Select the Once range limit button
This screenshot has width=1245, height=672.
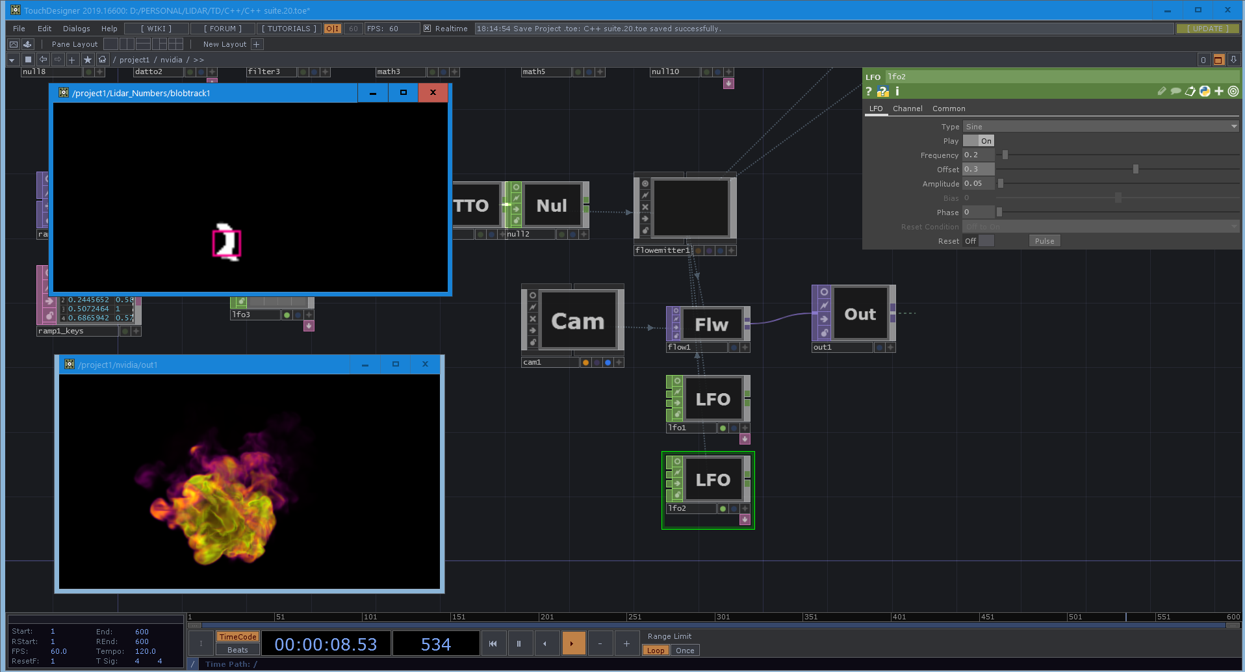click(x=685, y=651)
